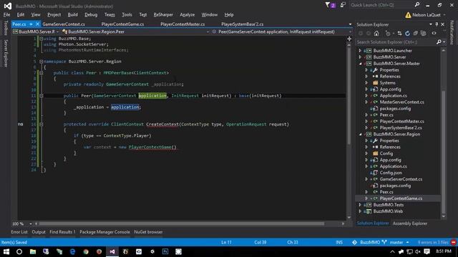Viewport: 458px width, 257px height.
Task: Open the ReSharper menu
Action: coord(163,14)
